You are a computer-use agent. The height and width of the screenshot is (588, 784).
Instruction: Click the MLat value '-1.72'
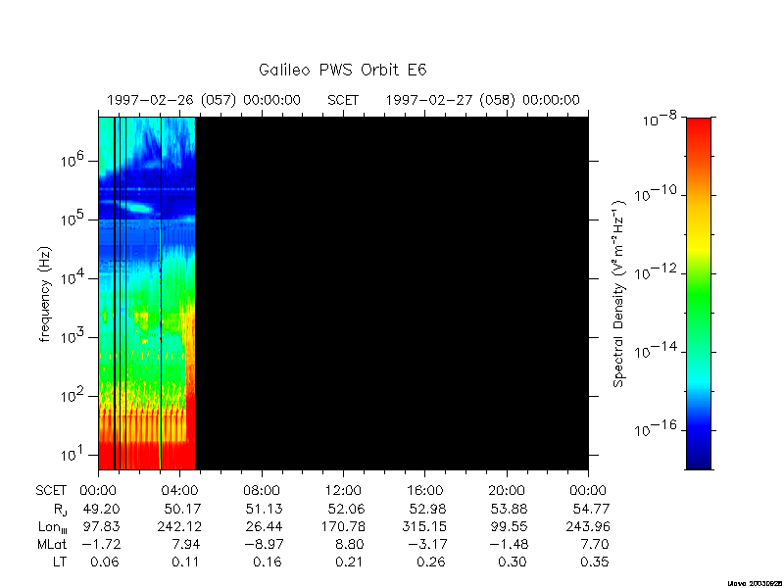pyautogui.click(x=100, y=544)
